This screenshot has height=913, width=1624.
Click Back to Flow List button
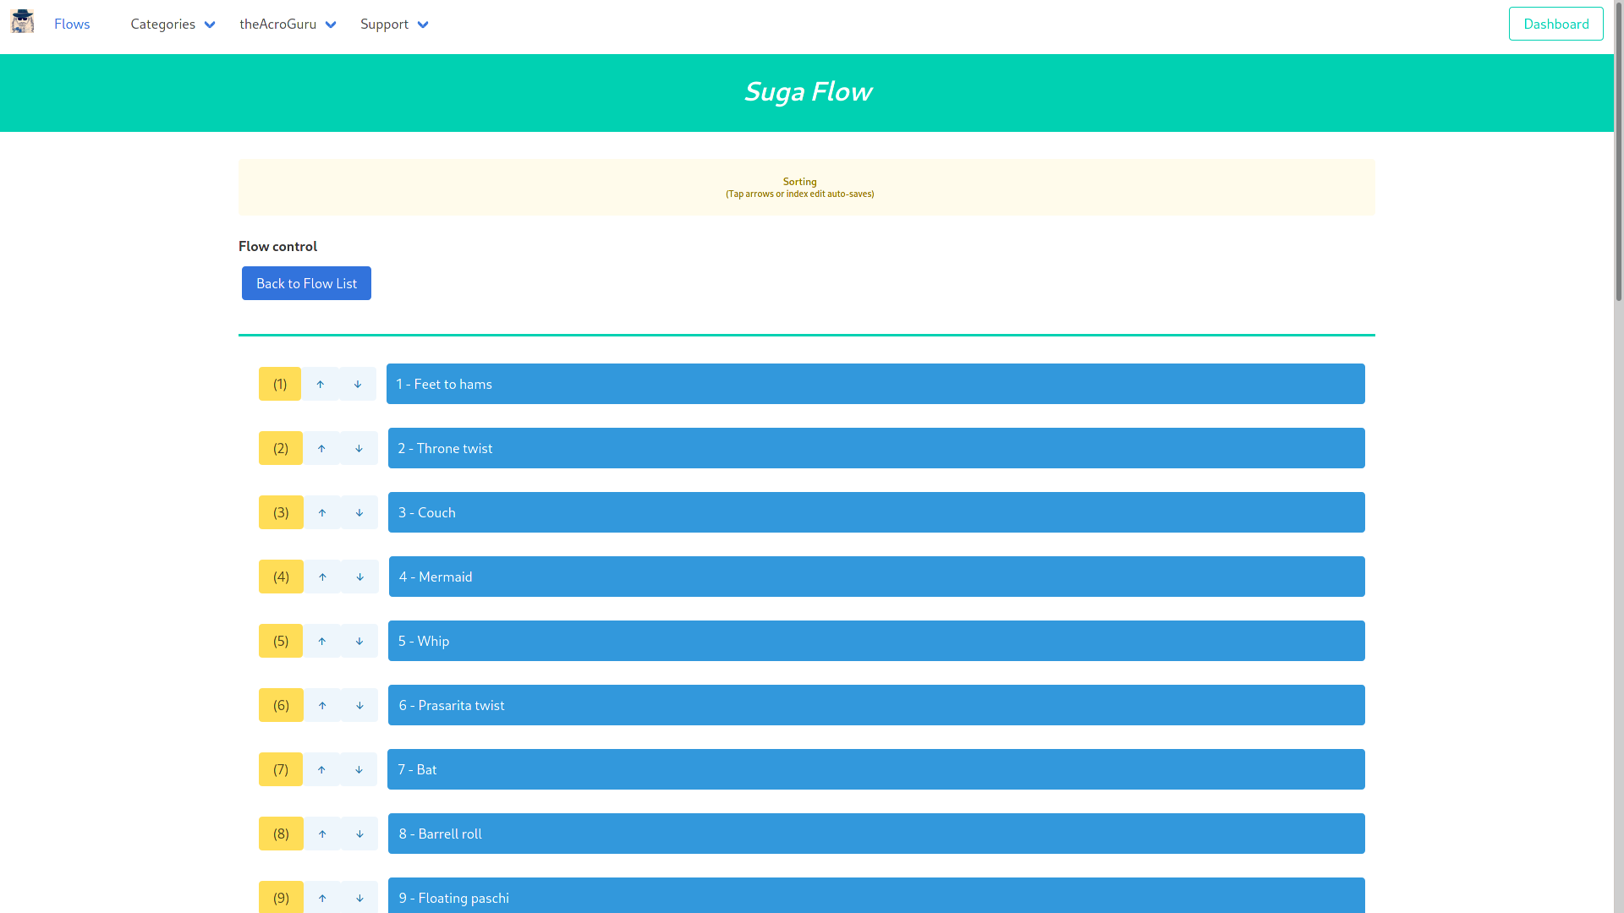click(306, 284)
